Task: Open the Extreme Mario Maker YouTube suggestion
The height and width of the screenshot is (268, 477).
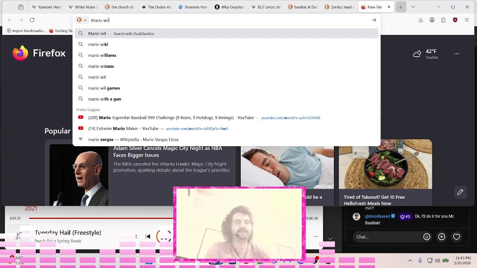Action: pyautogui.click(x=227, y=128)
